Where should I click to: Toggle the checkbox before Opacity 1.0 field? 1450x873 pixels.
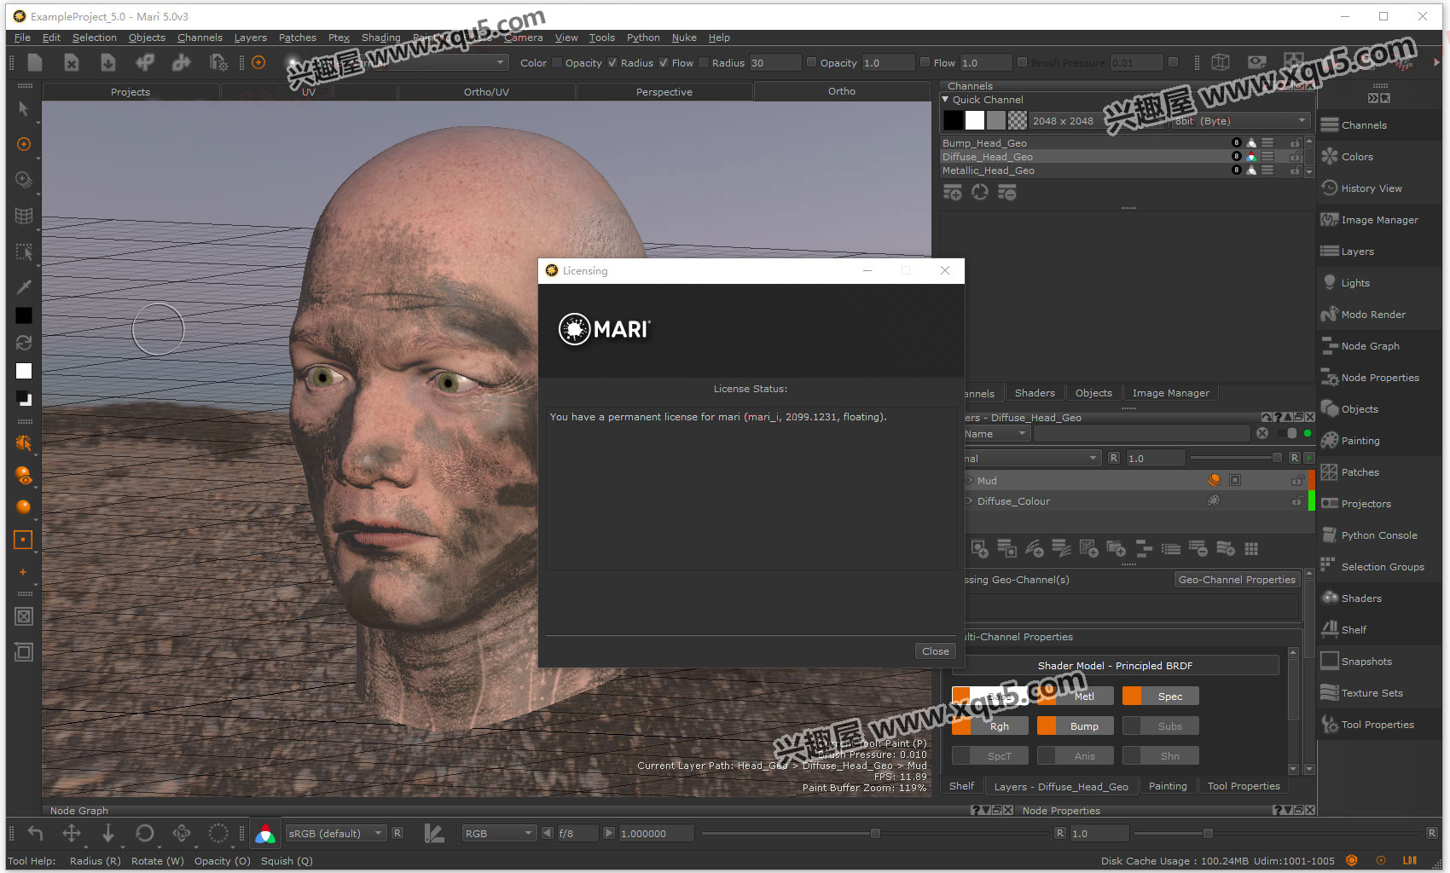(812, 62)
